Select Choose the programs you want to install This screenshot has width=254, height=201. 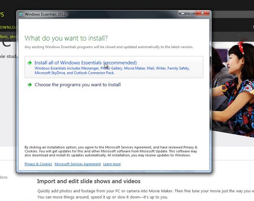point(114,85)
